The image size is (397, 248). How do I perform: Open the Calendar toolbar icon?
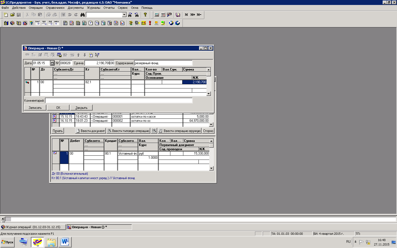(x=163, y=15)
